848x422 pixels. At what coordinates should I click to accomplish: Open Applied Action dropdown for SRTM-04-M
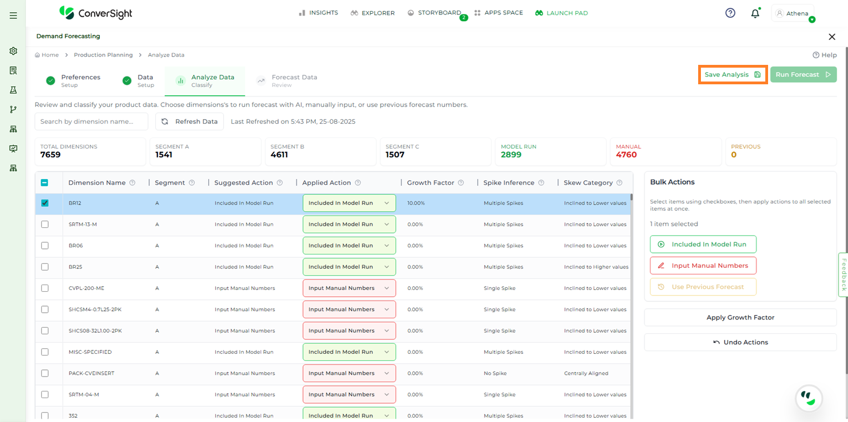(349, 394)
